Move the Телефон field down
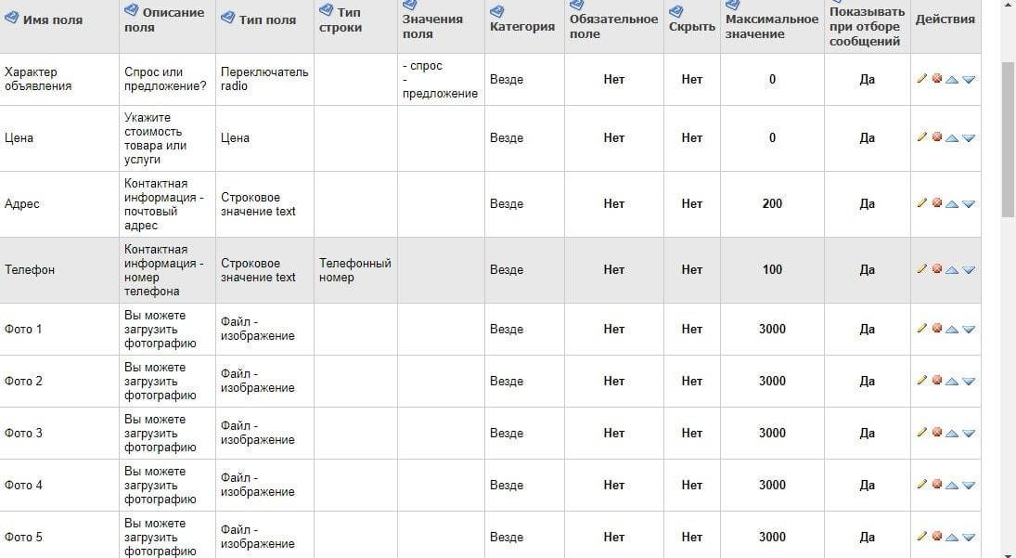This screenshot has height=558, width=1016. pos(969,269)
